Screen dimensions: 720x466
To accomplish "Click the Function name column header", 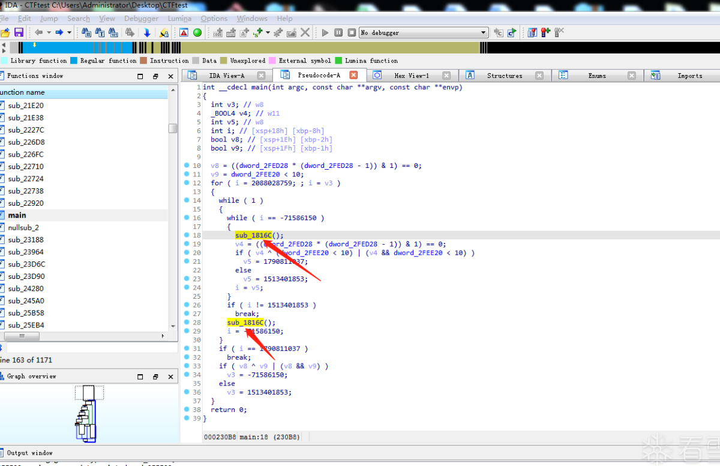I will point(84,92).
